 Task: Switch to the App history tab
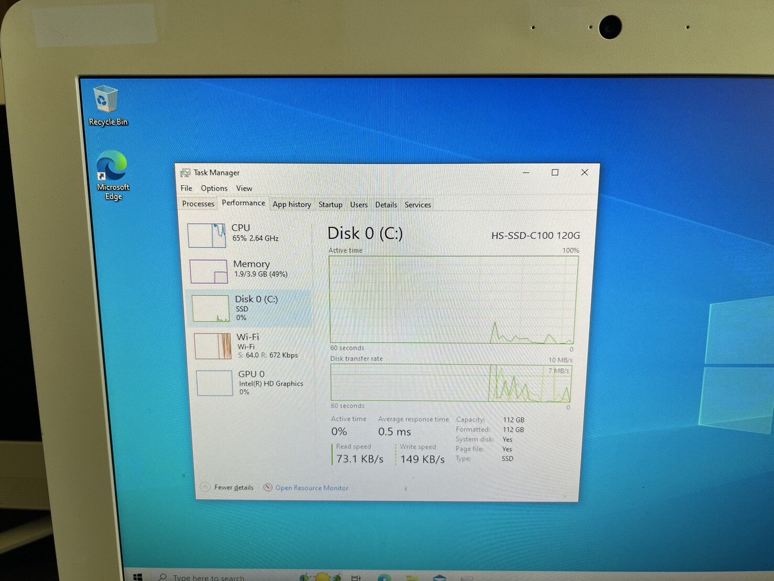point(291,204)
